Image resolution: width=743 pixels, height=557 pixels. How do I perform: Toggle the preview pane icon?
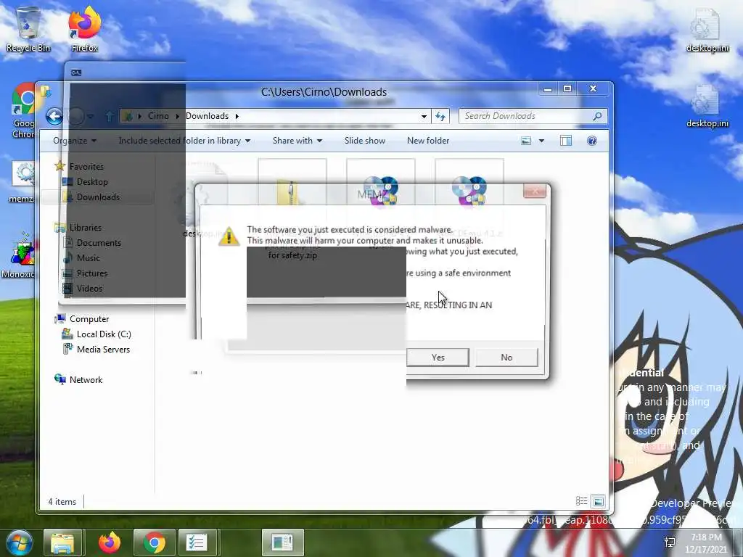pyautogui.click(x=566, y=141)
